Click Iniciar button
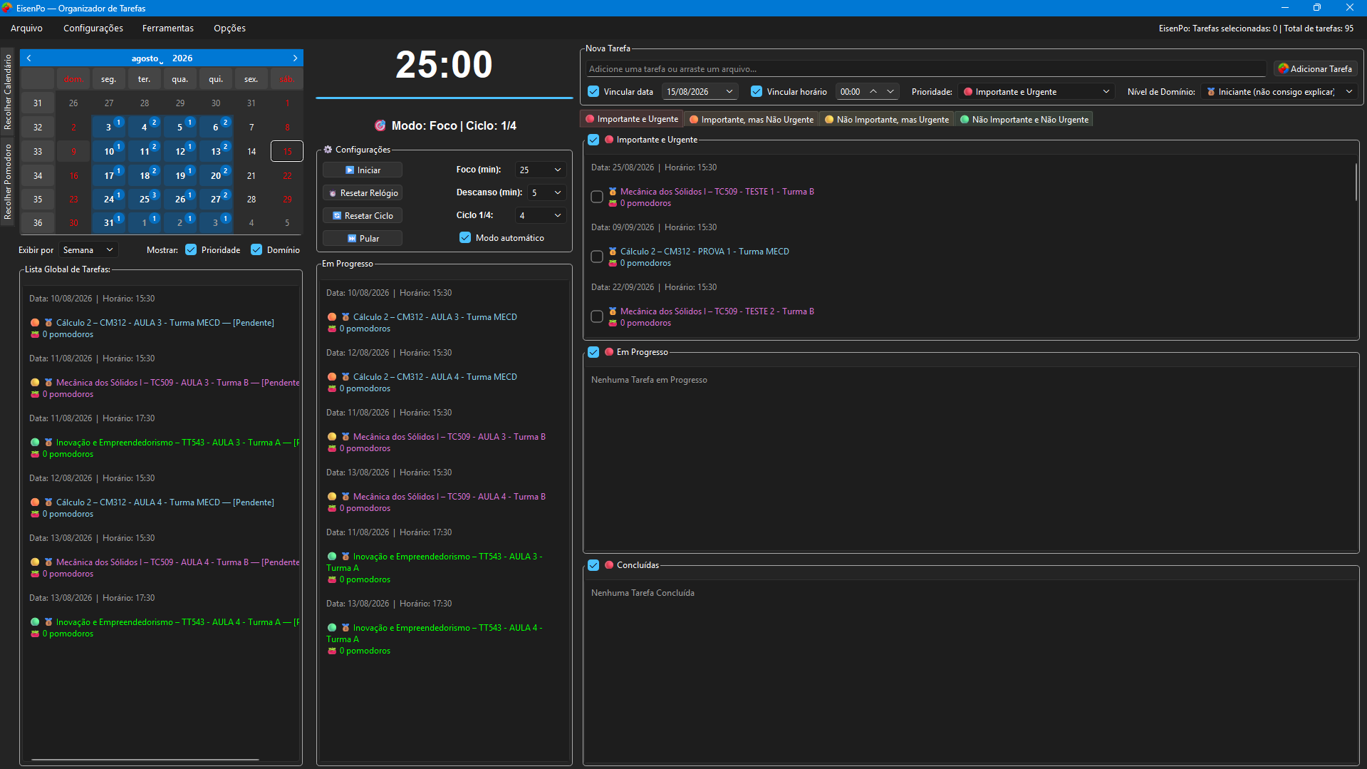Screen dimensions: 1367x769 [363, 170]
